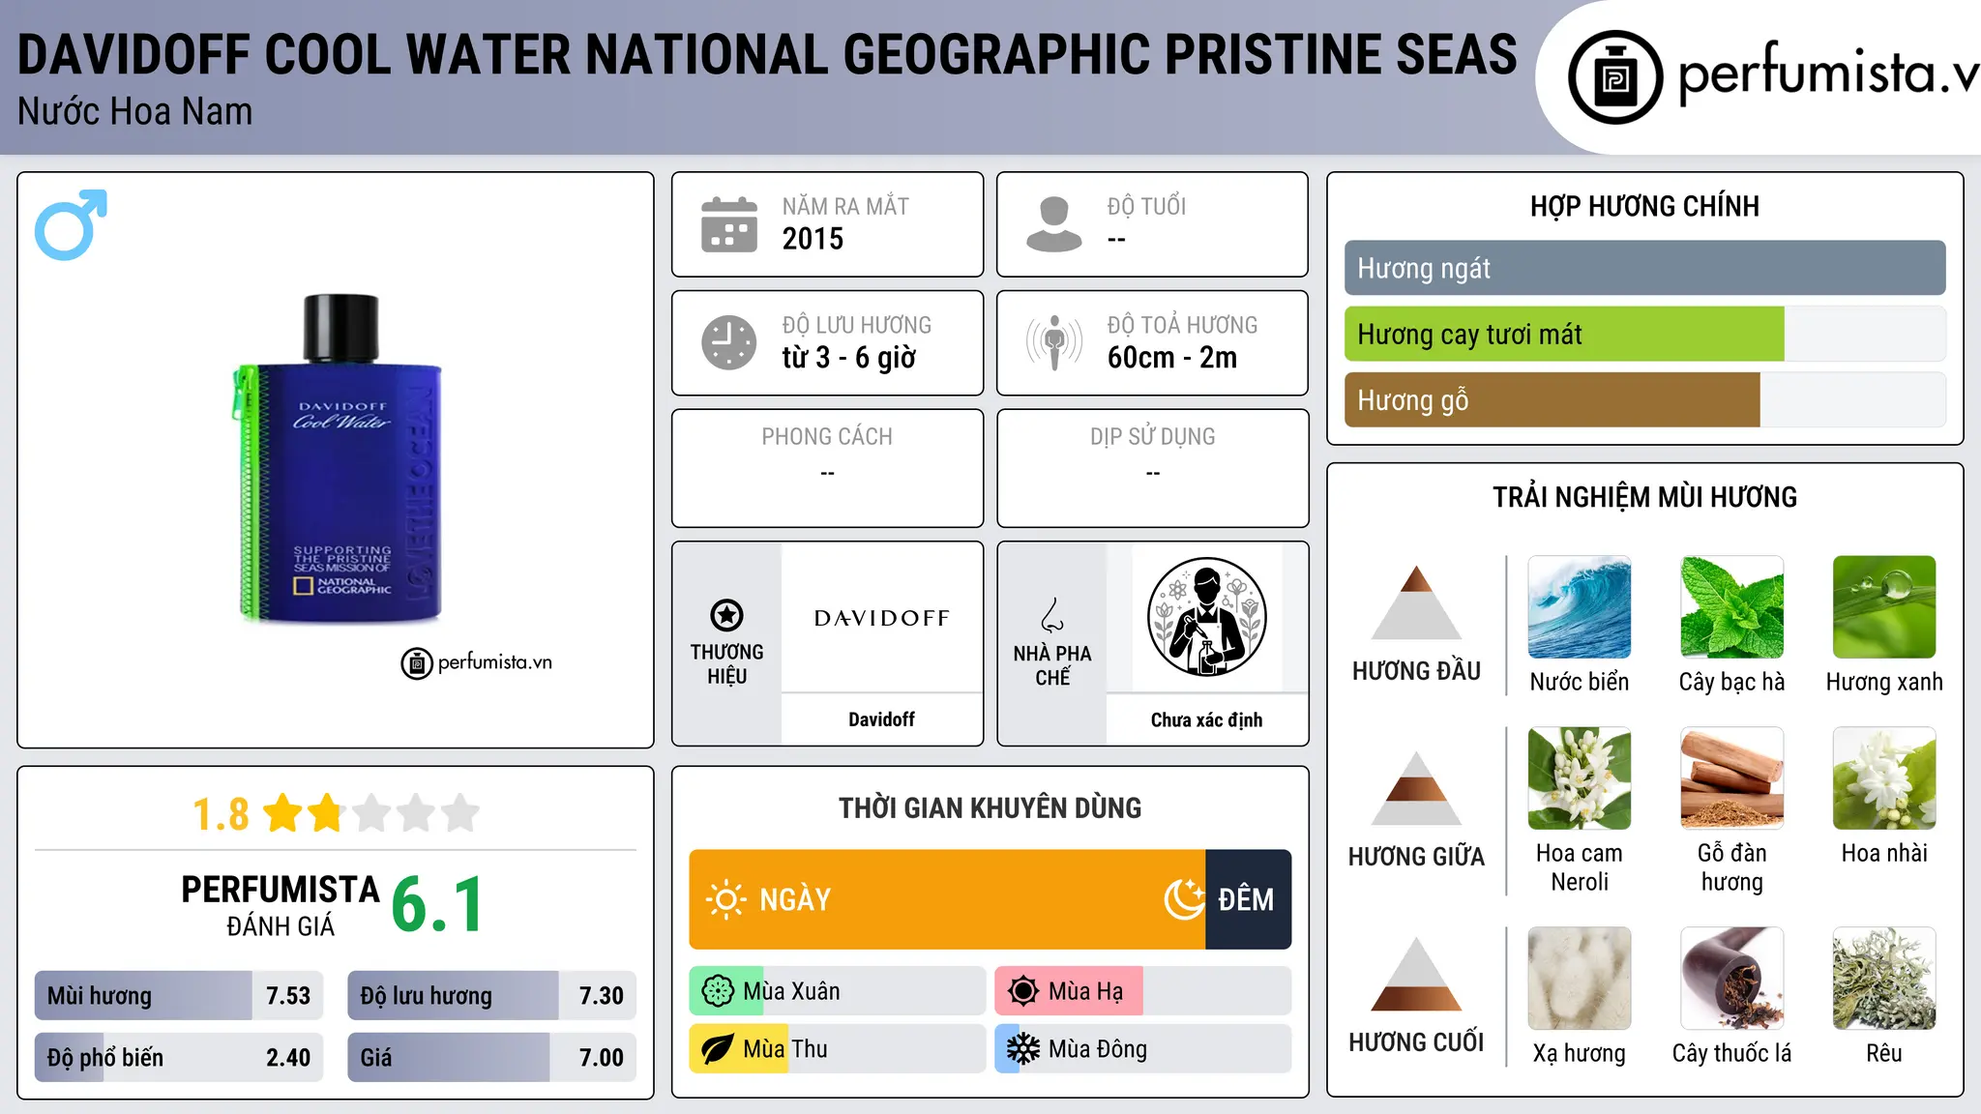Click the sillage value 60cm - 2m
Image resolution: width=1981 pixels, height=1114 pixels.
(1172, 358)
